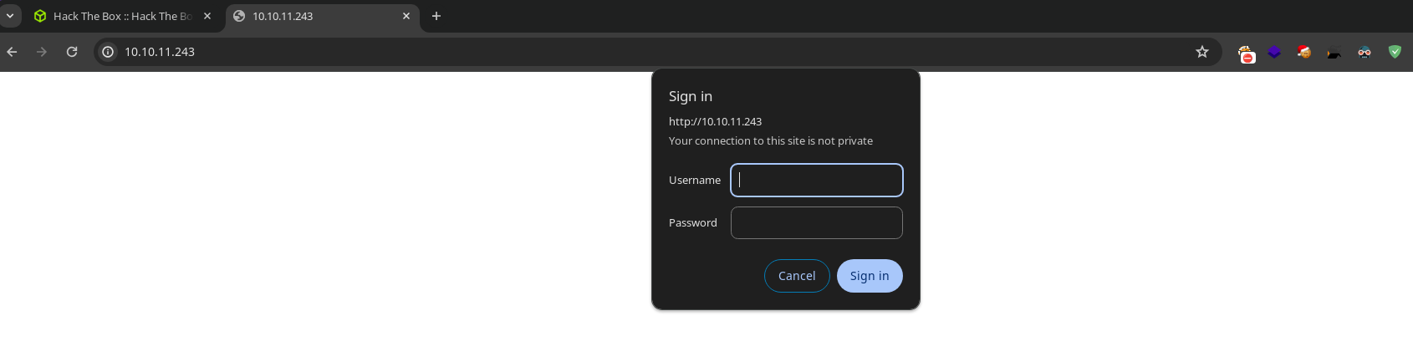Go forward to the next page
Image resolution: width=1413 pixels, height=362 pixels.
click(x=42, y=52)
